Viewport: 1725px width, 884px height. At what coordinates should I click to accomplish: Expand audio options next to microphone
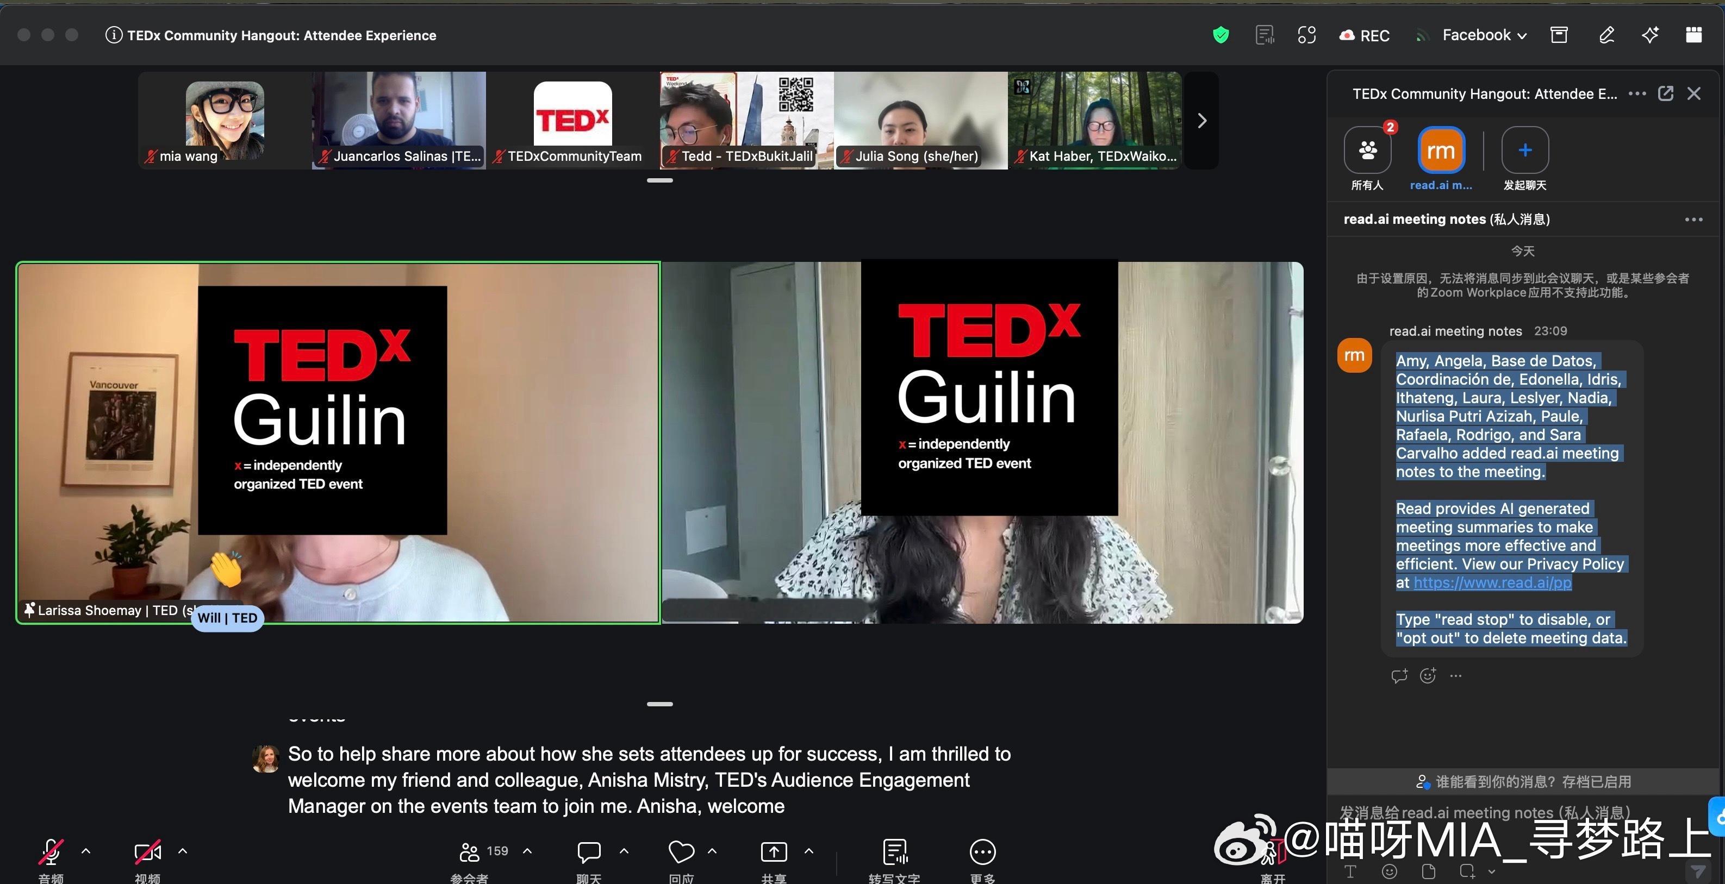[86, 851]
